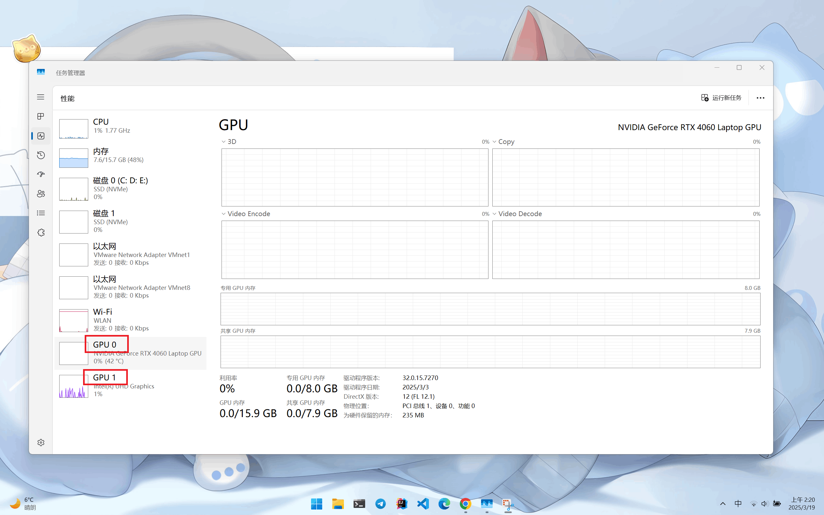Click the Video Decode usage graph

(626, 250)
